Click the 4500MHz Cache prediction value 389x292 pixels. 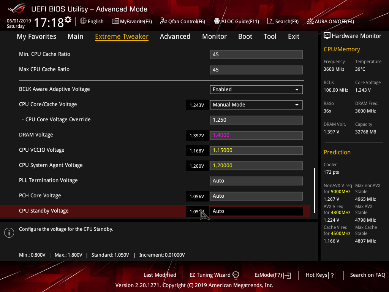point(340,233)
